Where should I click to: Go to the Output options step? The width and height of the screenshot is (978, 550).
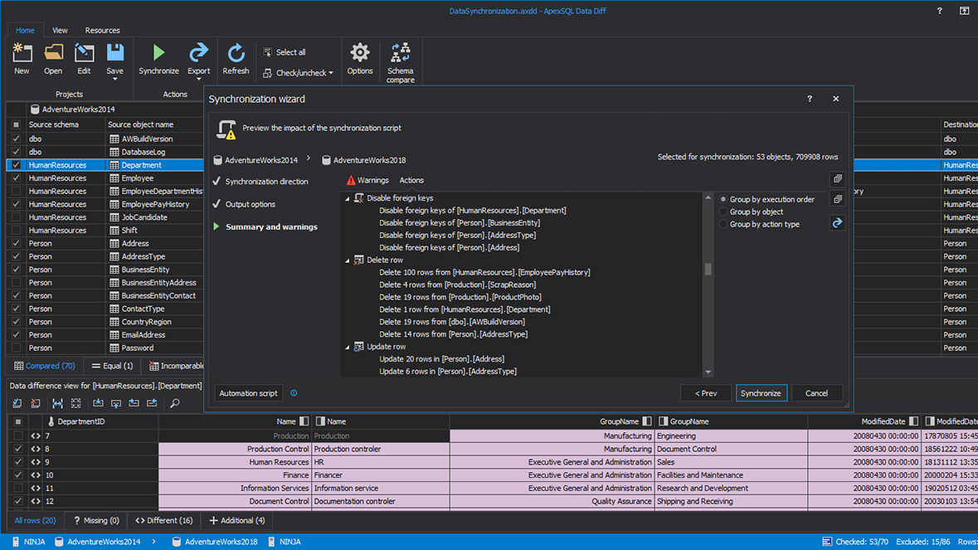click(x=251, y=205)
